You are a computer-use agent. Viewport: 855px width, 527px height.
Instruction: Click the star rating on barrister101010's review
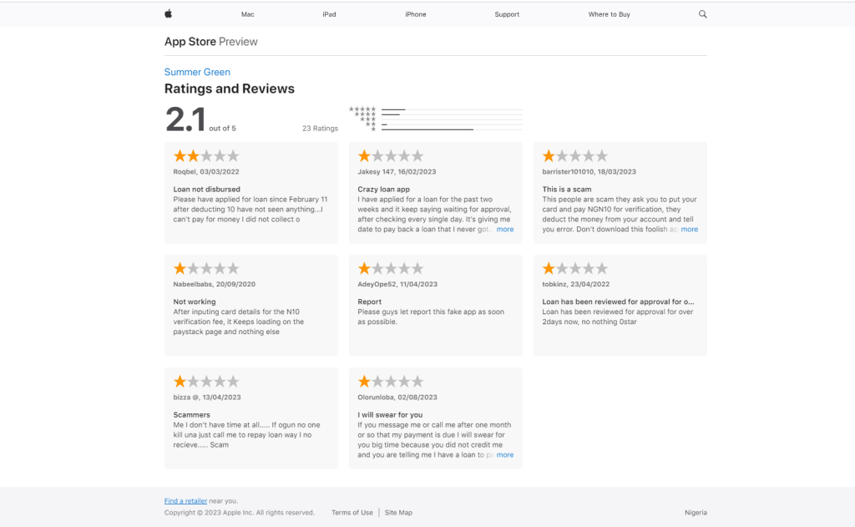click(574, 156)
